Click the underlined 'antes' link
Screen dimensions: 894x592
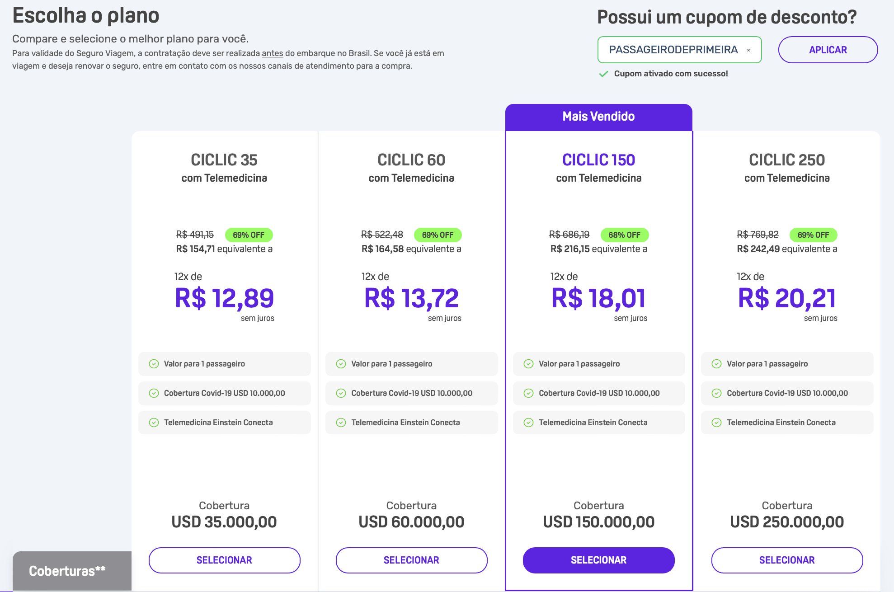click(273, 53)
